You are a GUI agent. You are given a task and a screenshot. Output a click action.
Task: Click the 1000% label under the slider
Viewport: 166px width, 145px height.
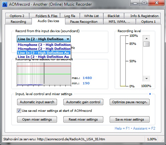coord(146,86)
